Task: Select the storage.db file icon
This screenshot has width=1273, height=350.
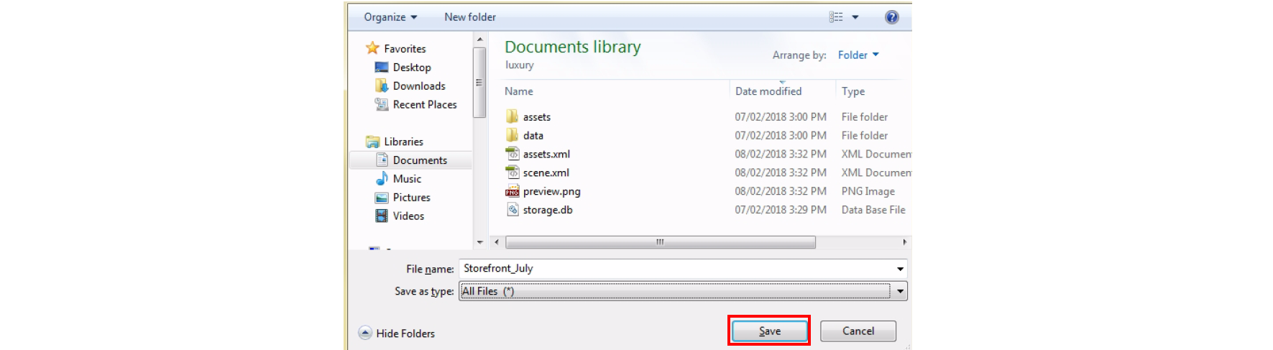Action: (512, 210)
